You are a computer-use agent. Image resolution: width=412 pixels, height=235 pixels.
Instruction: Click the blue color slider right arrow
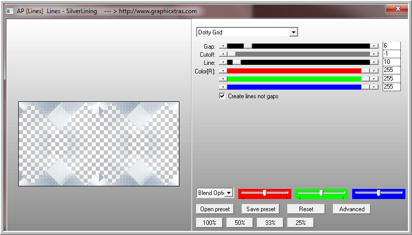point(374,87)
